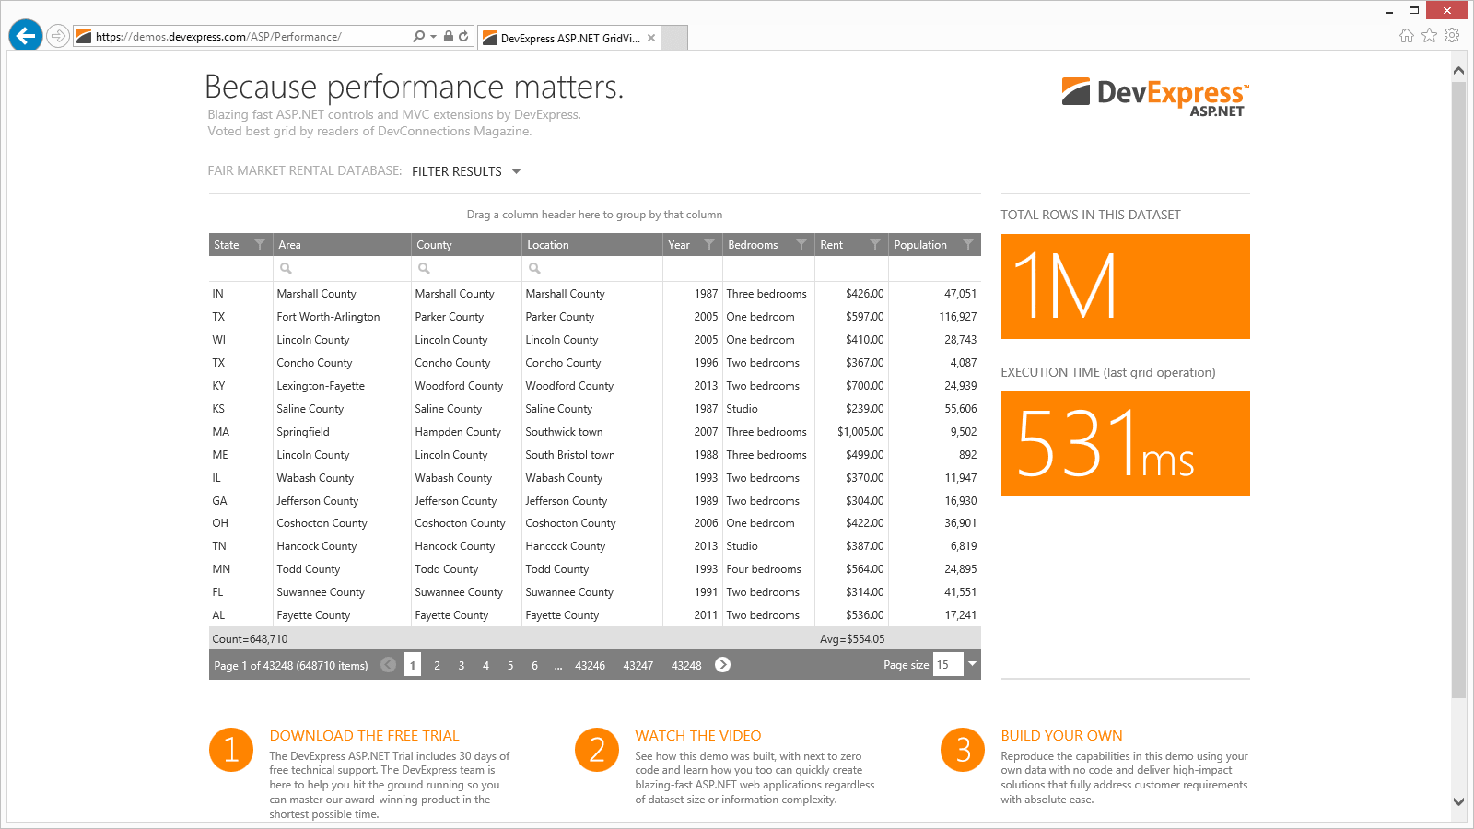This screenshot has height=829, width=1474.
Task: Sort by the Location column header
Action: tap(548, 245)
